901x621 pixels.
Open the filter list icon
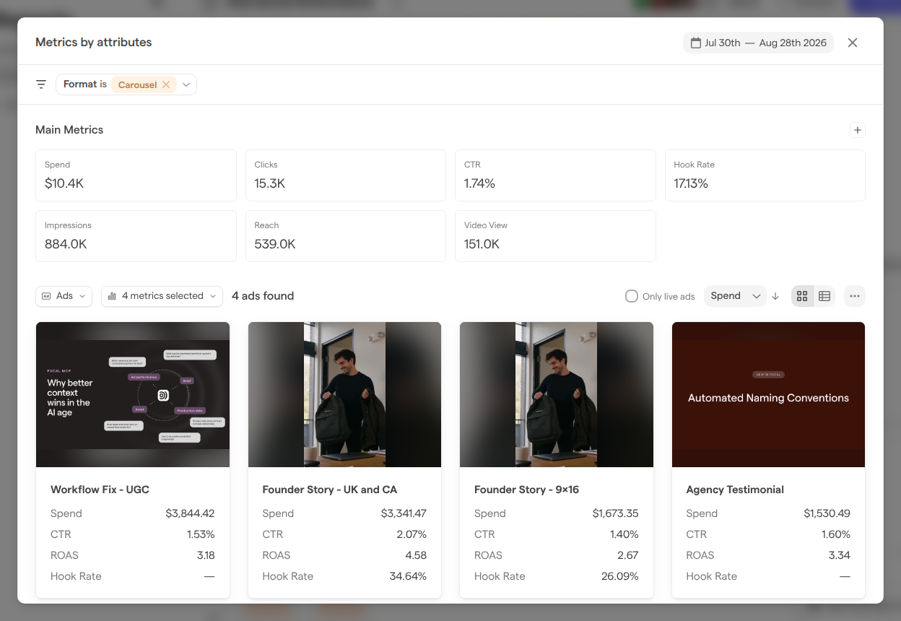[41, 84]
